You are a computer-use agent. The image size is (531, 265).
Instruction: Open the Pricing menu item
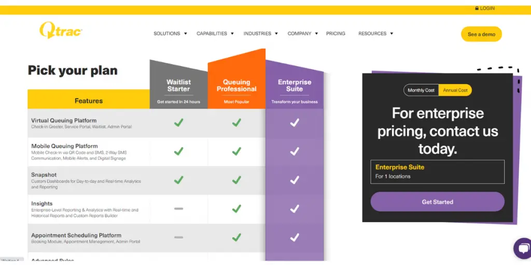pyautogui.click(x=336, y=34)
